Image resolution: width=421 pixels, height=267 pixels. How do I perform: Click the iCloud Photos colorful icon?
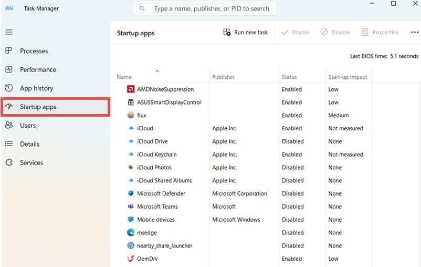pos(131,167)
